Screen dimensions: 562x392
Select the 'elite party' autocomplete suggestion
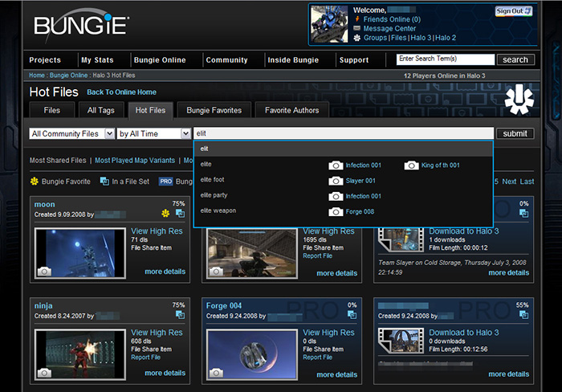[214, 195]
